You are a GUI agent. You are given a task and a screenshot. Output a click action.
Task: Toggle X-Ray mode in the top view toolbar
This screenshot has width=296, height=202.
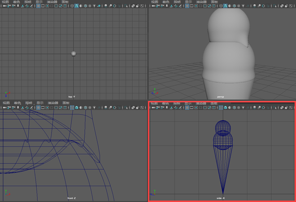133,6
